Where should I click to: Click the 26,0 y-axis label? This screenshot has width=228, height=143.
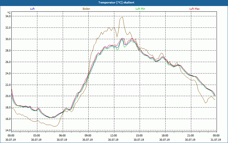coord(7,62)
